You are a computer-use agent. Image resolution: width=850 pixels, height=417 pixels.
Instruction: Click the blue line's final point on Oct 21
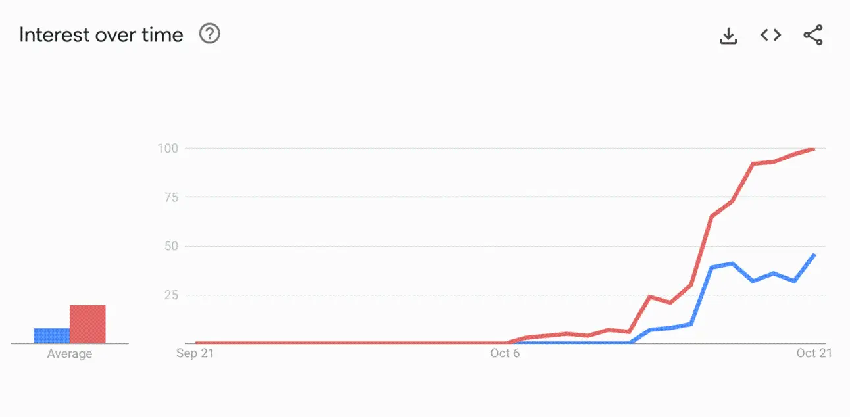[814, 255]
